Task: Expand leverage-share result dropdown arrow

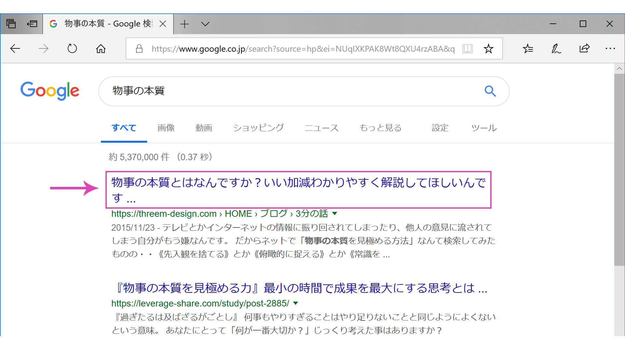Action: 296,303
